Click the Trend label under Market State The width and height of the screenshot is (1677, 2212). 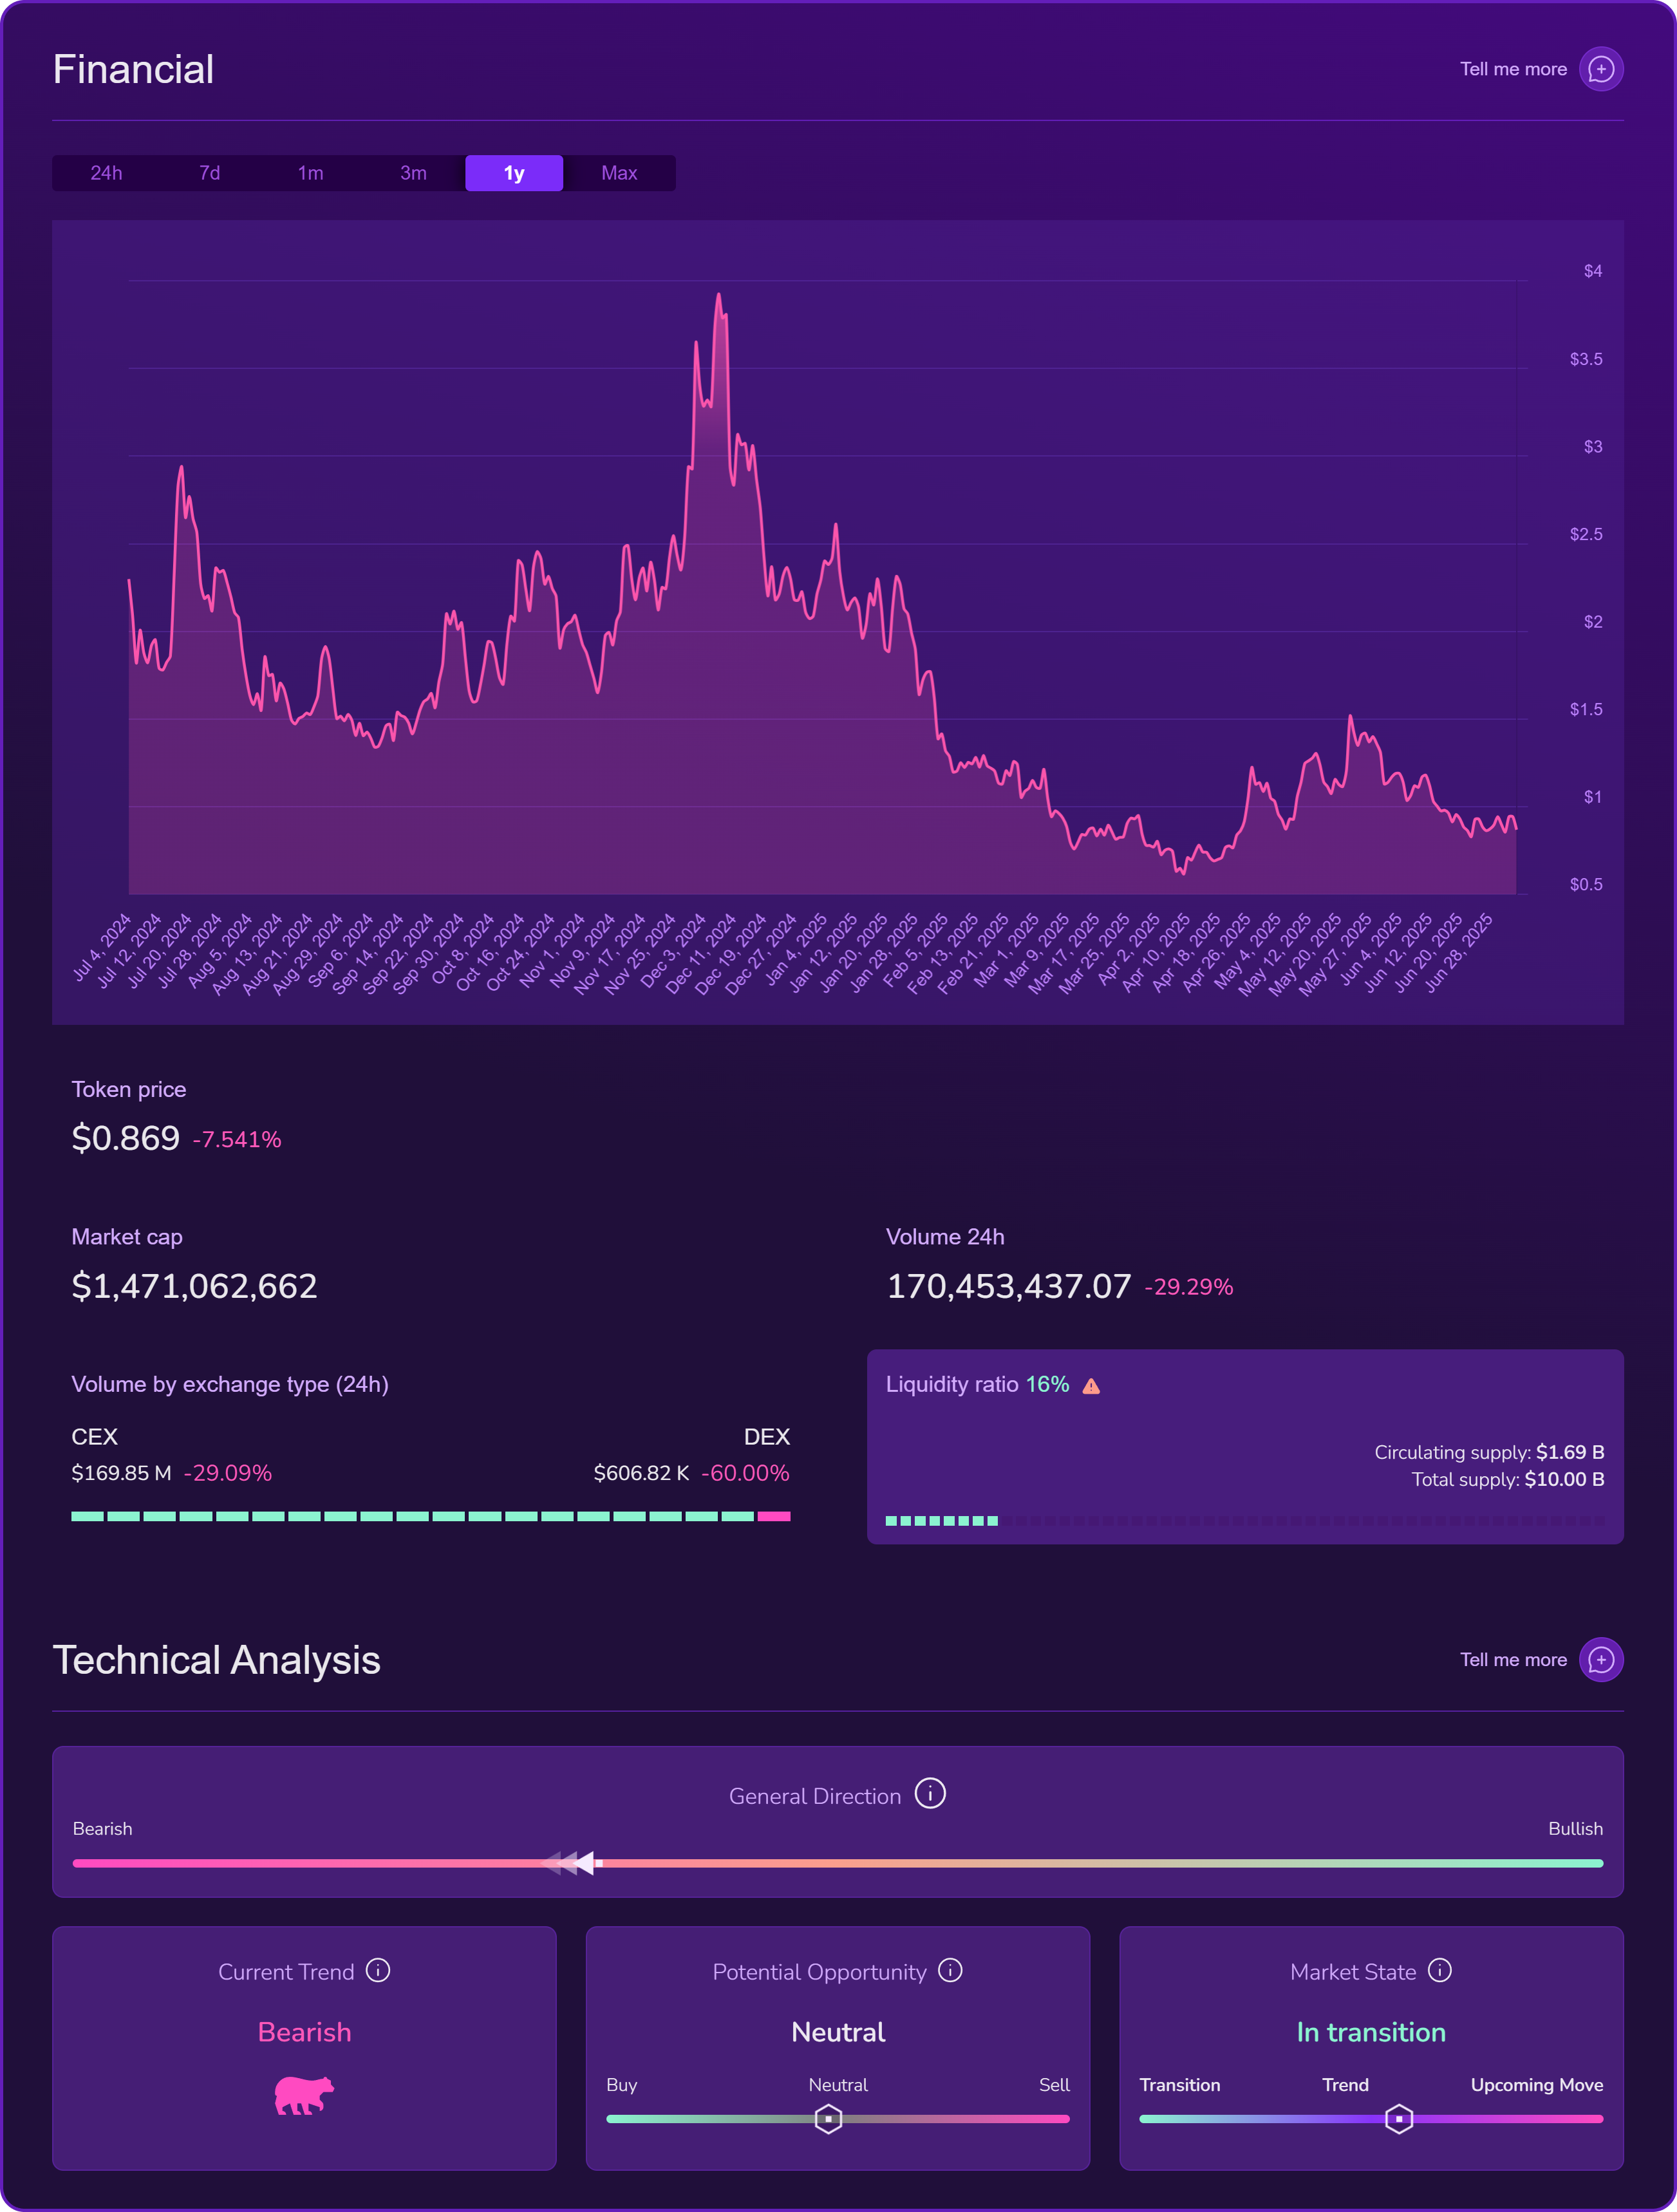[1345, 2085]
